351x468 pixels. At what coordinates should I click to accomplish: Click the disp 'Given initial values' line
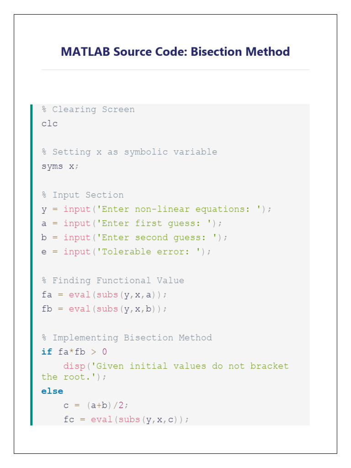(176, 366)
